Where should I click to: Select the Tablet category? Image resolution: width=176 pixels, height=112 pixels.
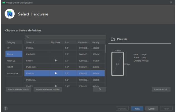(14, 67)
